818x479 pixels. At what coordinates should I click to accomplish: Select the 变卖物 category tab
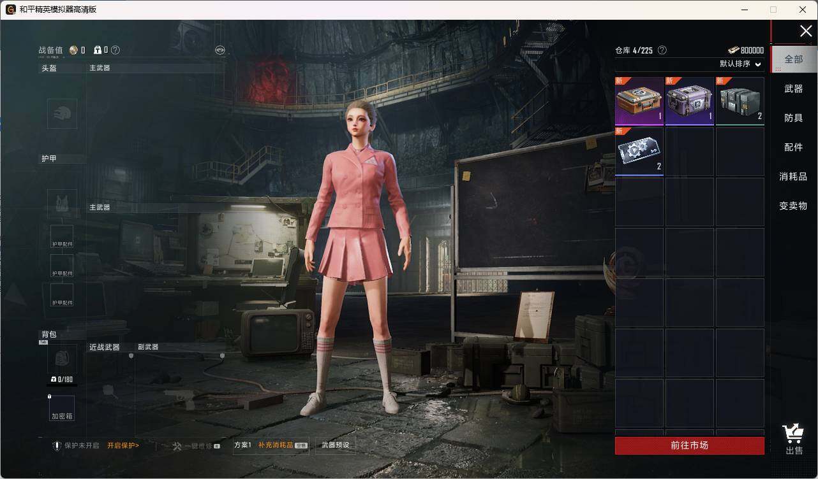[x=794, y=206]
